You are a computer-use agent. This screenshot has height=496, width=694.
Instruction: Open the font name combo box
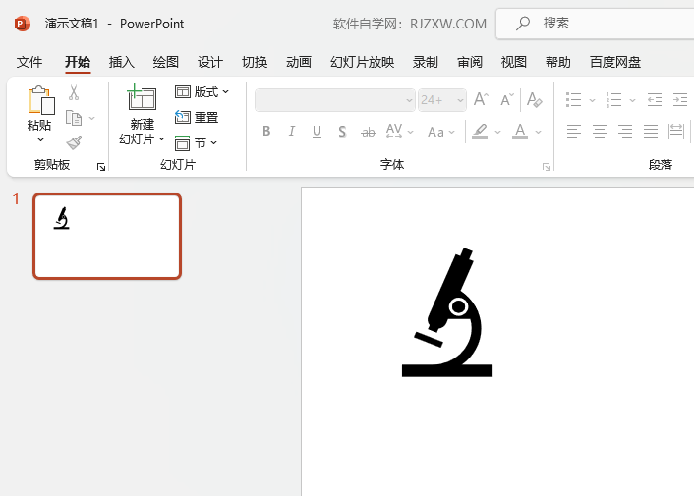[x=335, y=100]
